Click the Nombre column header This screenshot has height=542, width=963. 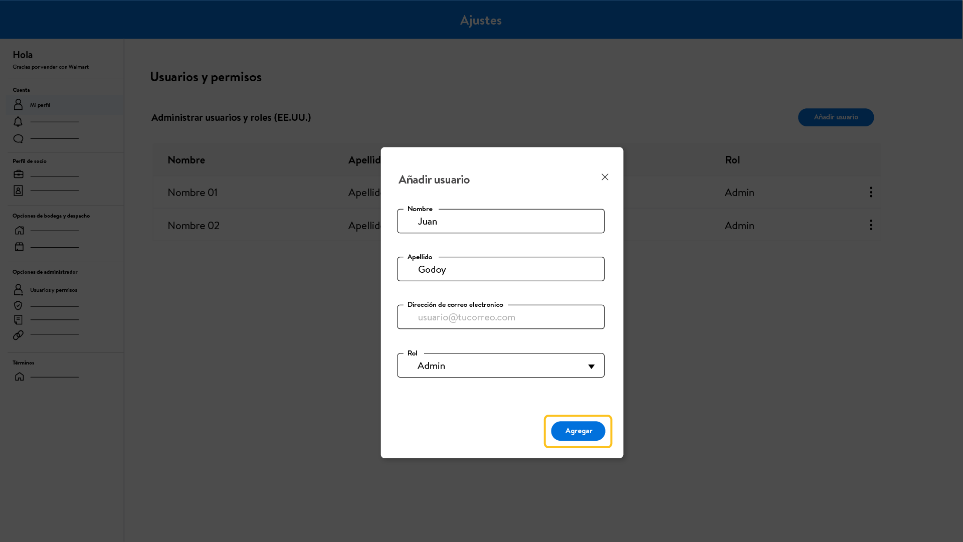186,160
